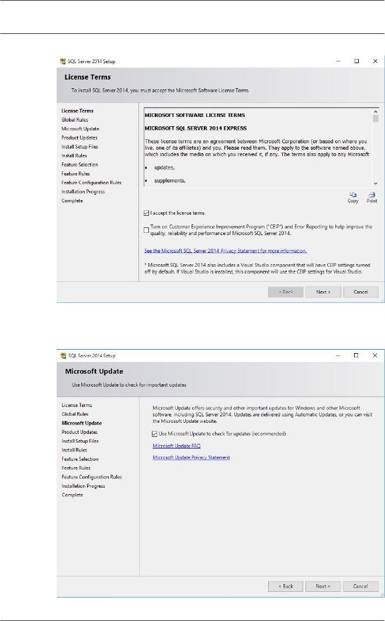Enable the CEIP and Error Reporting checkbox
The width and height of the screenshot is (385, 621).
click(x=147, y=230)
